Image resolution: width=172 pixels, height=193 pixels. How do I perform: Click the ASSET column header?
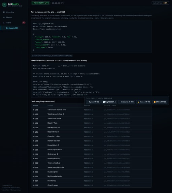coord(50,106)
